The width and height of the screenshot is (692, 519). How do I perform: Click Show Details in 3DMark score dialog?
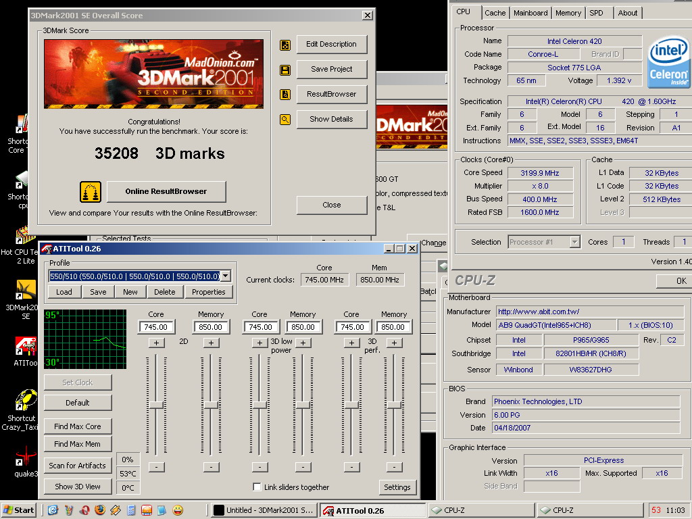(331, 119)
